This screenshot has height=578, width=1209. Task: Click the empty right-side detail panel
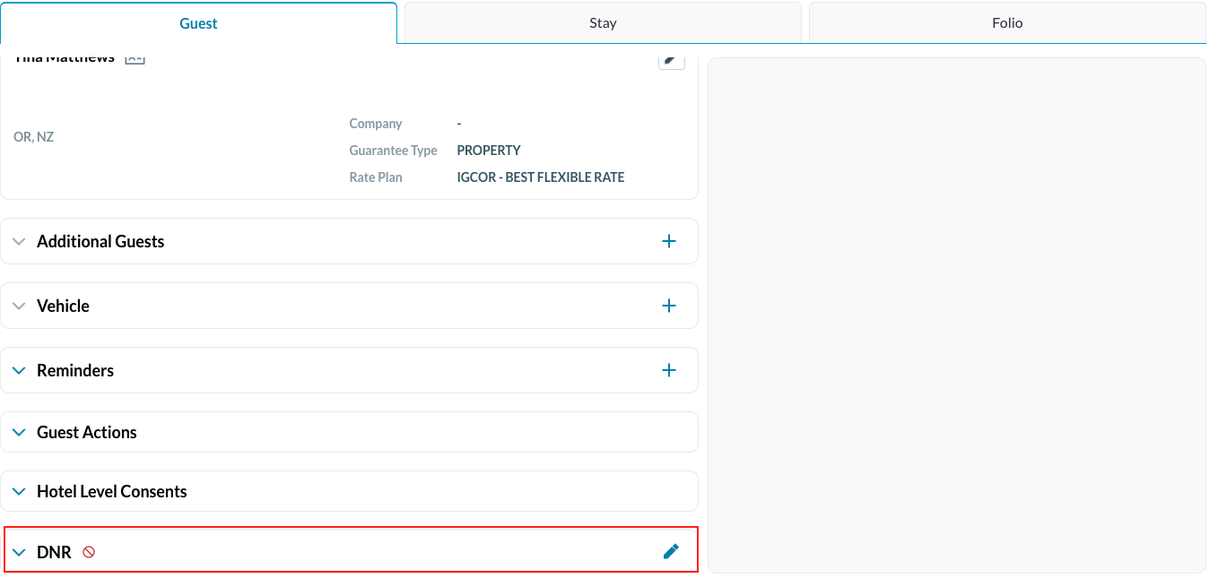click(x=955, y=314)
